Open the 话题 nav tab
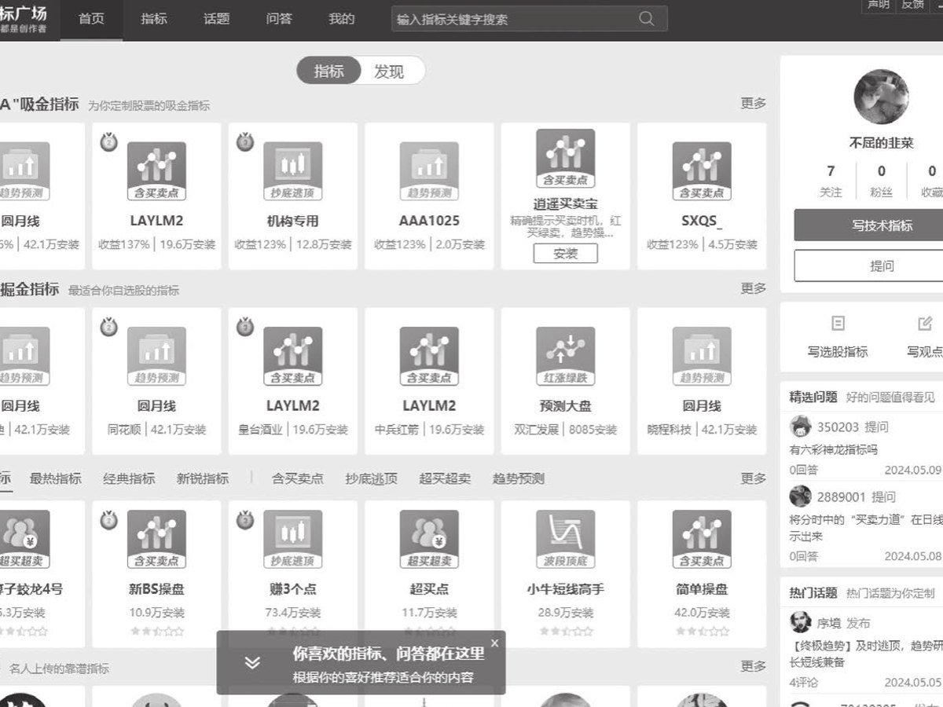The height and width of the screenshot is (707, 943). 216,19
